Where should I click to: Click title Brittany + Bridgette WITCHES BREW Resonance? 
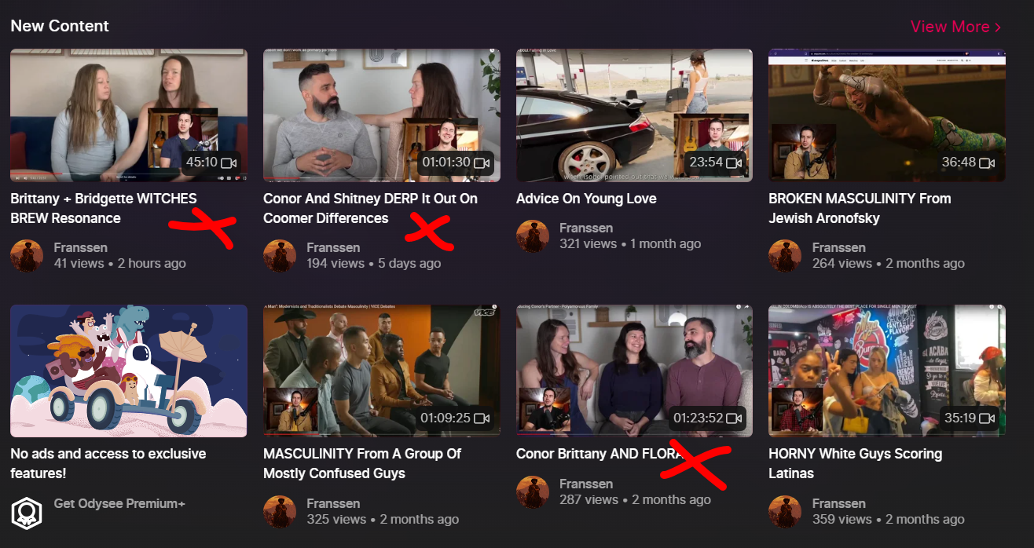coord(104,208)
